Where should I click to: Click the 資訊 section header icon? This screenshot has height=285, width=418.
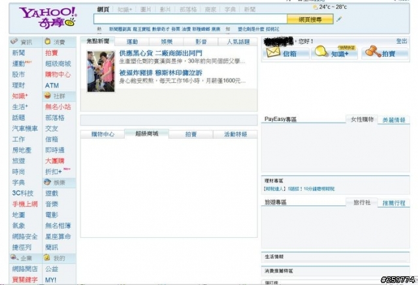(x=14, y=41)
